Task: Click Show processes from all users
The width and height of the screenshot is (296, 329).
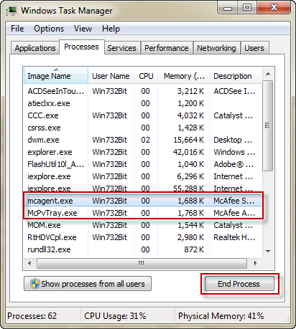Action: click(x=88, y=284)
